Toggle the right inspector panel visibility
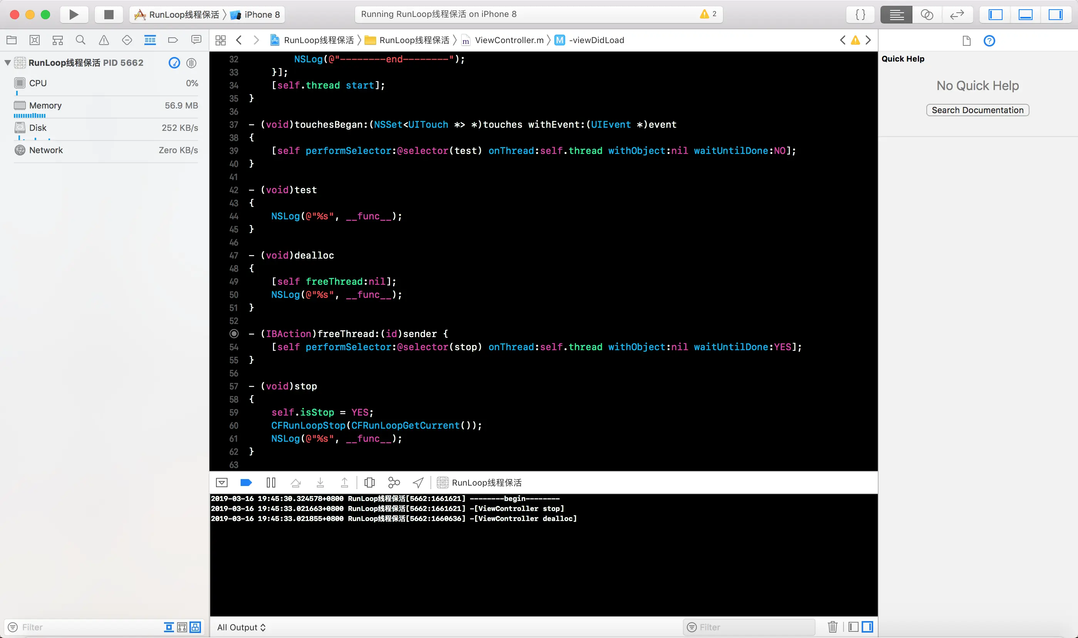The image size is (1078, 638). 1055,15
